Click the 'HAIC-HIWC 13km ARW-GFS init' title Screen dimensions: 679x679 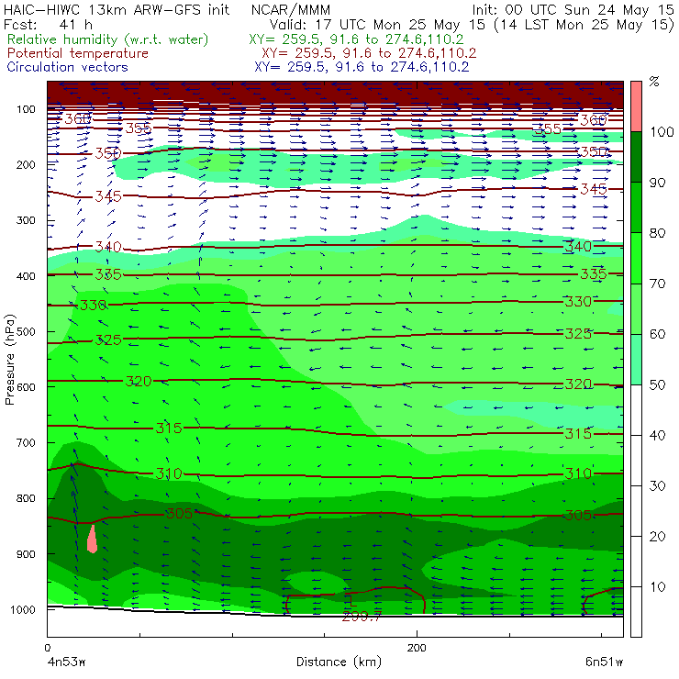pos(116,10)
